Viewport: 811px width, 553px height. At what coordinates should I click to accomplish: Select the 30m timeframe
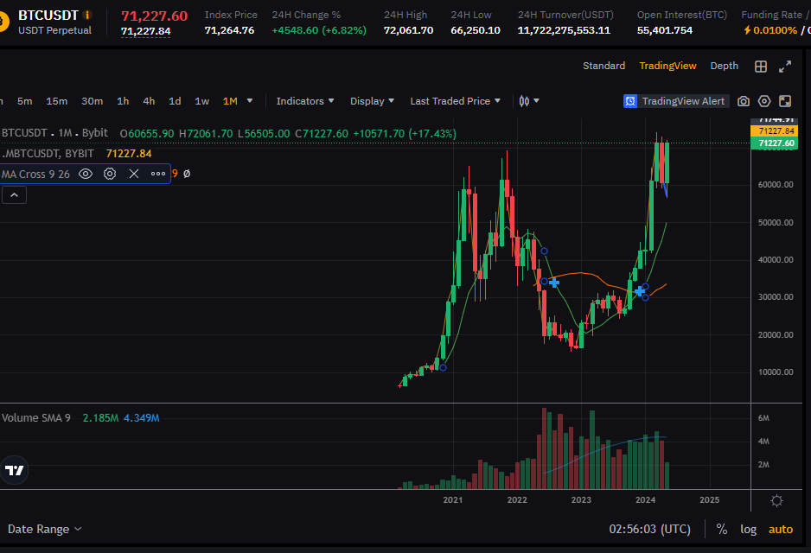(92, 101)
